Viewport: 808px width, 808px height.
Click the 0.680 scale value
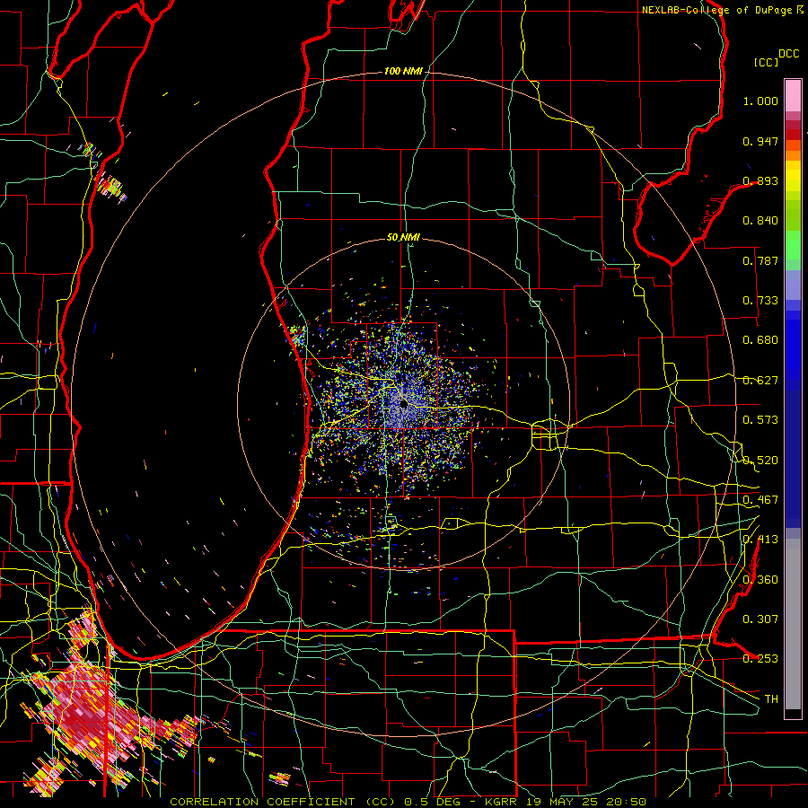click(x=760, y=340)
